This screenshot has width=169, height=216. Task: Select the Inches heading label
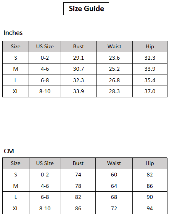click(x=13, y=33)
